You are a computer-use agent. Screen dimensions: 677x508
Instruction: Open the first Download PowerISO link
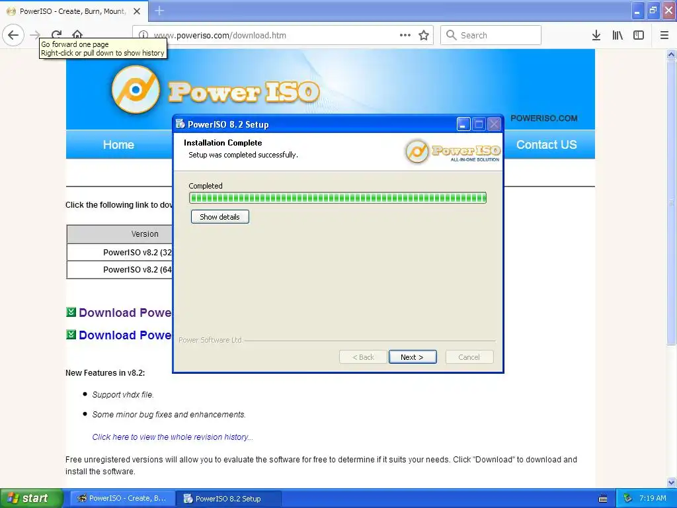click(125, 312)
